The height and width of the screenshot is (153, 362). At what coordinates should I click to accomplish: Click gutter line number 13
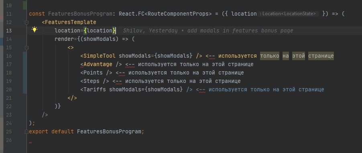9,31
